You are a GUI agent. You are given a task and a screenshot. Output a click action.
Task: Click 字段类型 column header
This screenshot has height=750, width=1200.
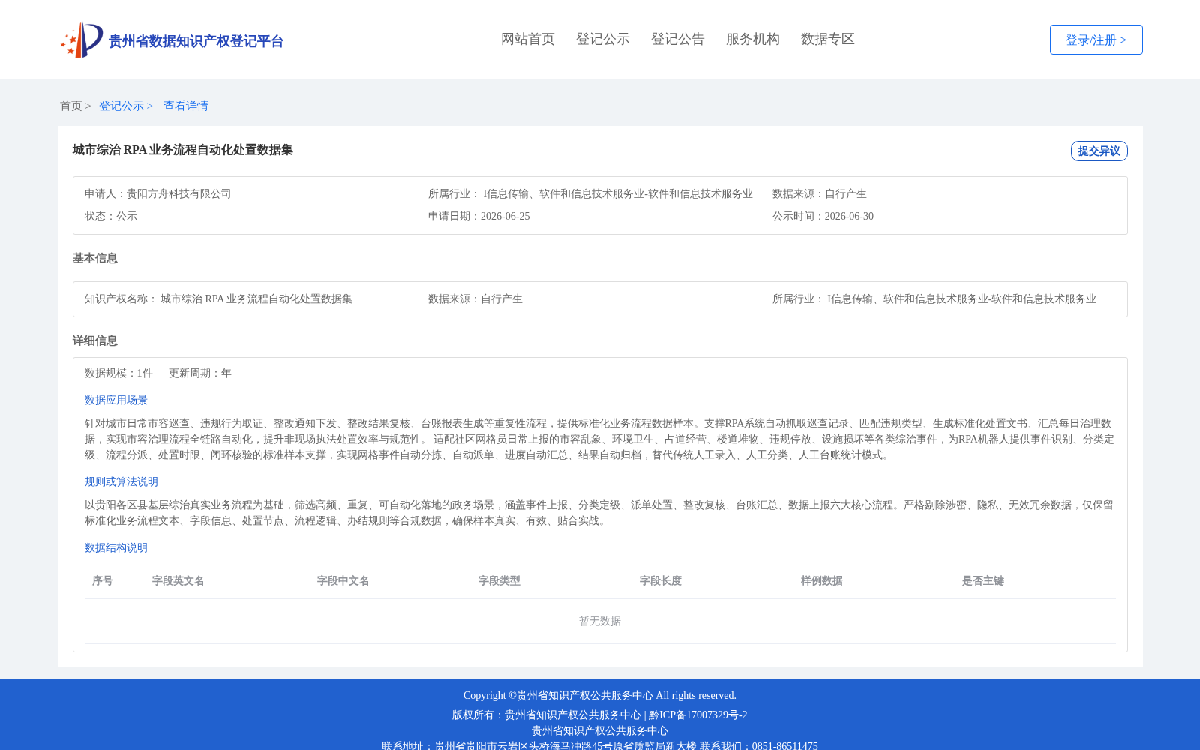[499, 580]
